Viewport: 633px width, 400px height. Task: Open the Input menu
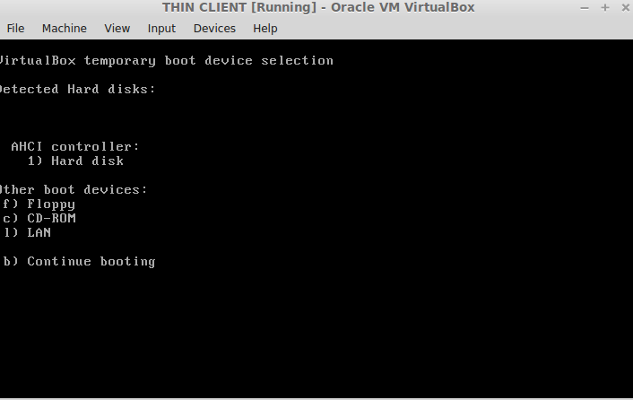tap(161, 29)
